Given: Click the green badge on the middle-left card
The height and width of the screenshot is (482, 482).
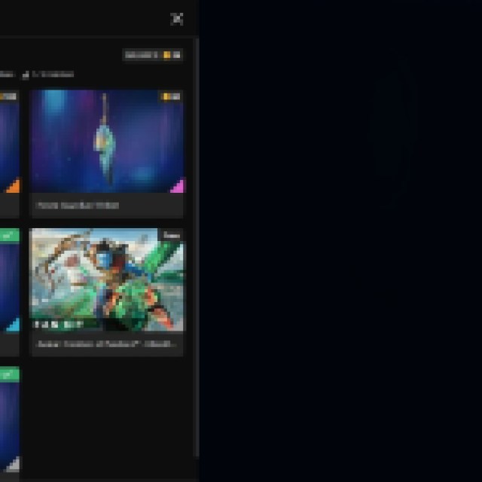Looking at the screenshot, I should coord(8,235).
